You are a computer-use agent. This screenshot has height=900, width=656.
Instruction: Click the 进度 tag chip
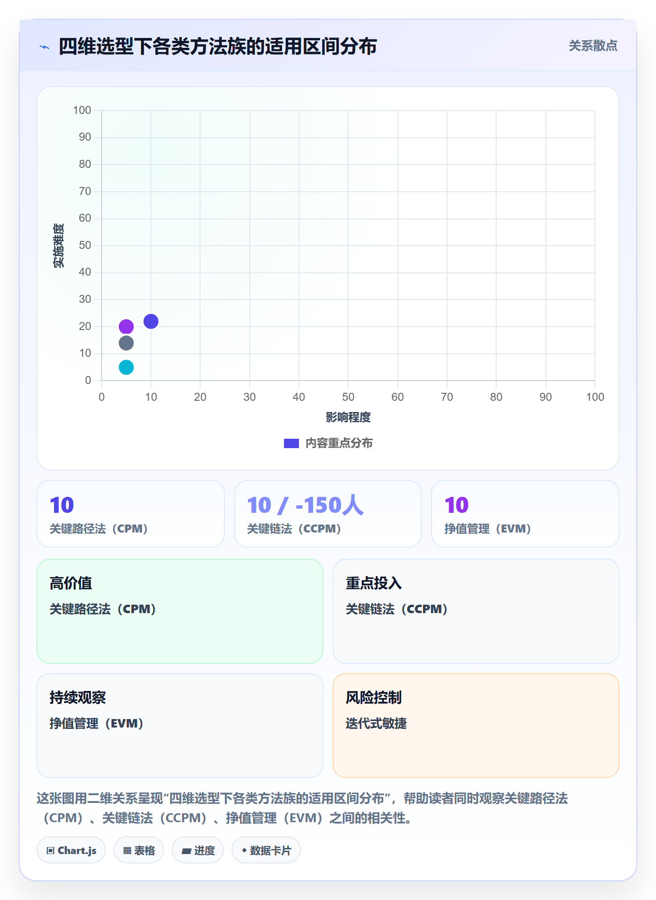point(198,850)
